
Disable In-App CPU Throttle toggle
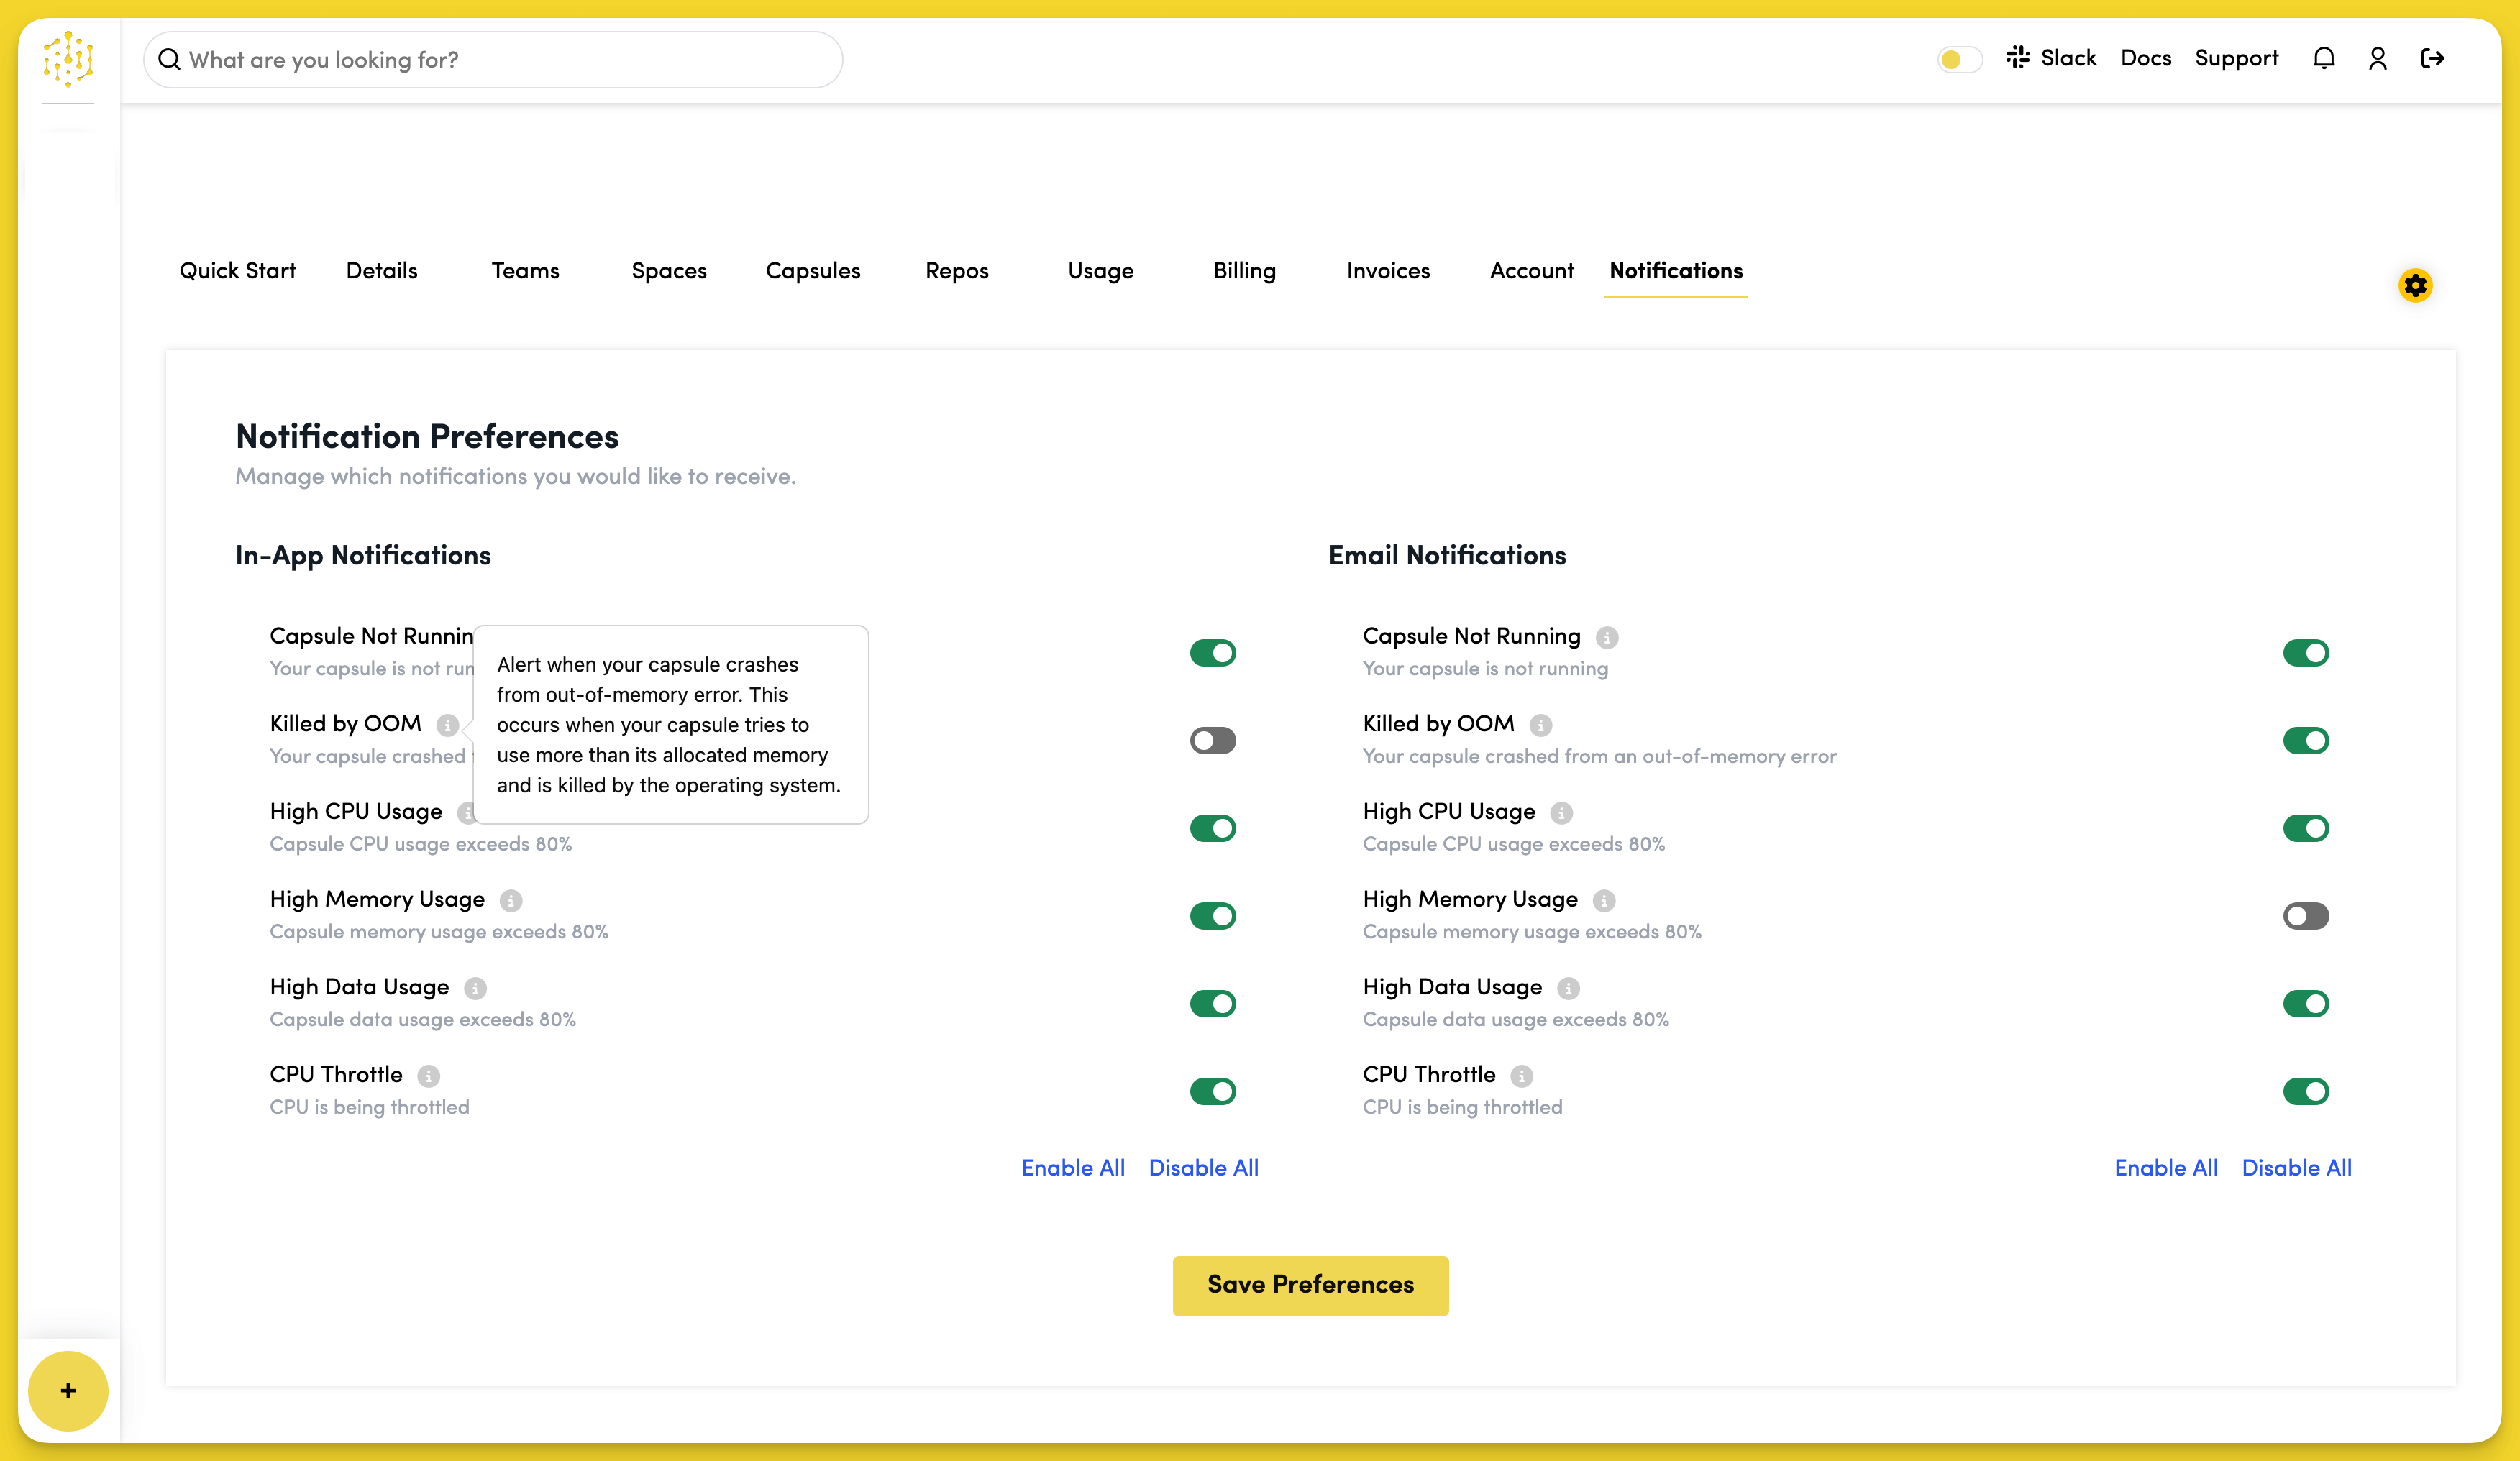[x=1212, y=1091]
